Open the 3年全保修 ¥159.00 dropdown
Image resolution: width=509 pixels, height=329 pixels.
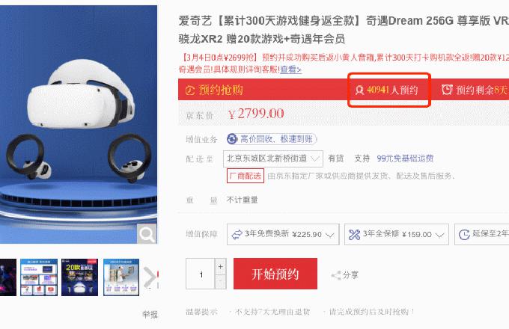click(397, 234)
